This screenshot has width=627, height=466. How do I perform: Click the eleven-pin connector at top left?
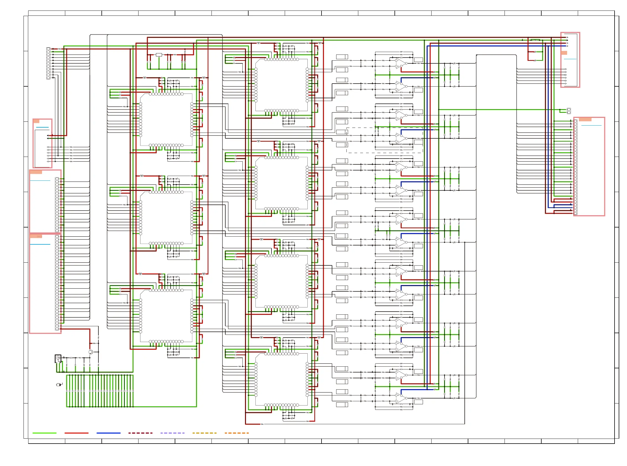pos(48,63)
